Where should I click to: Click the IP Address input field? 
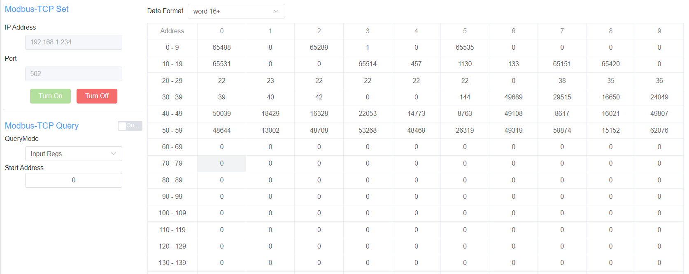click(x=73, y=42)
